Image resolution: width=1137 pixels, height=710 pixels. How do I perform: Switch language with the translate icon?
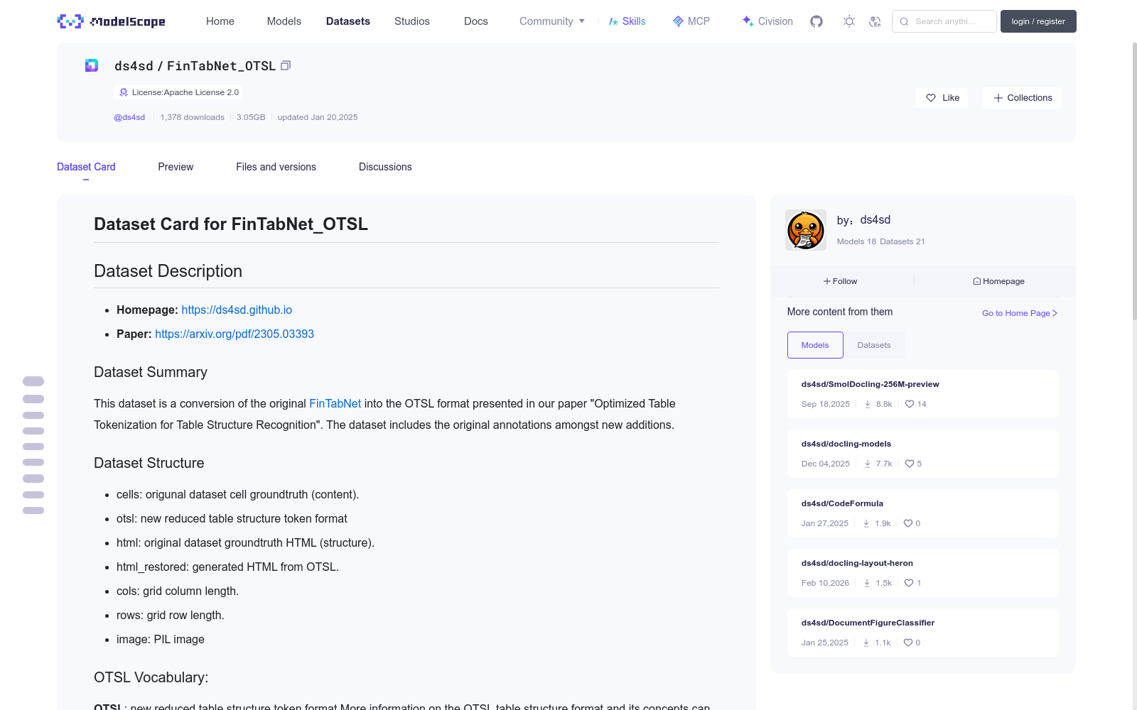tap(875, 21)
